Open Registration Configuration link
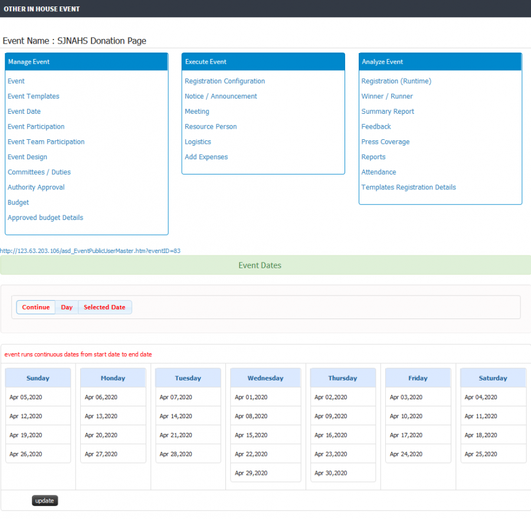The width and height of the screenshot is (531, 519). [x=225, y=81]
